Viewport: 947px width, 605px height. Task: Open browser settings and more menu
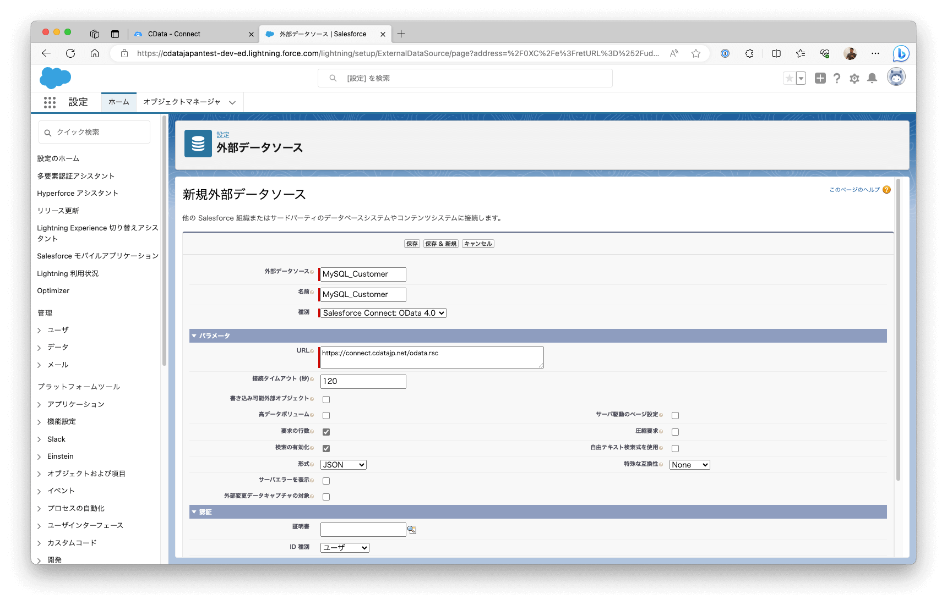(x=875, y=53)
